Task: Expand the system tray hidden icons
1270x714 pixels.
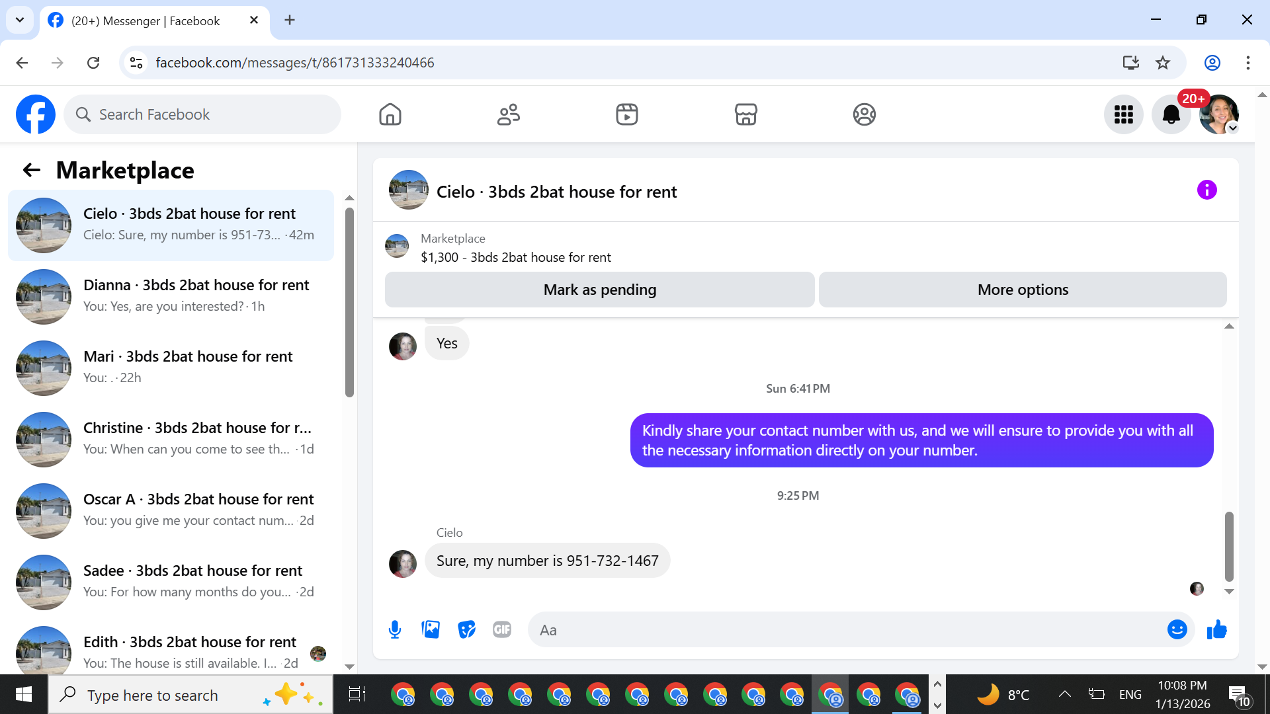Action: coord(1064,694)
